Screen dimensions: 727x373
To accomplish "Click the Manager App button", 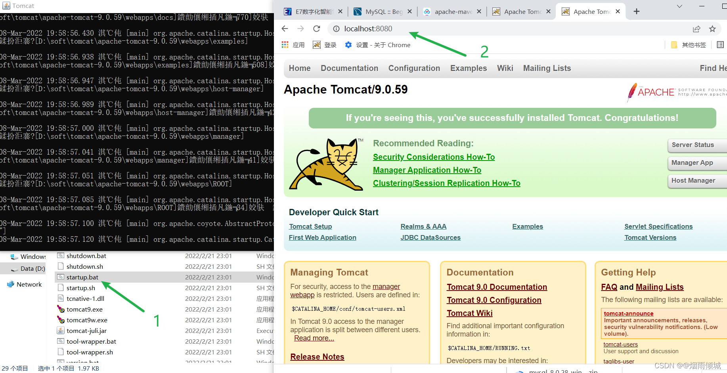I will point(697,163).
